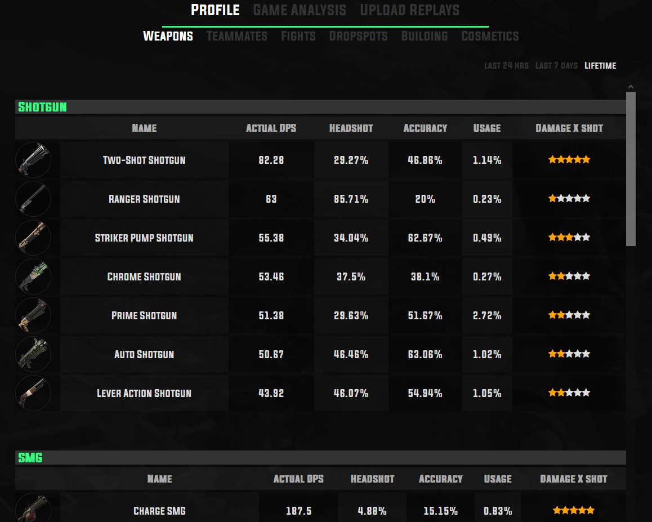
Task: Open the Fights sub-tab
Action: (x=298, y=36)
